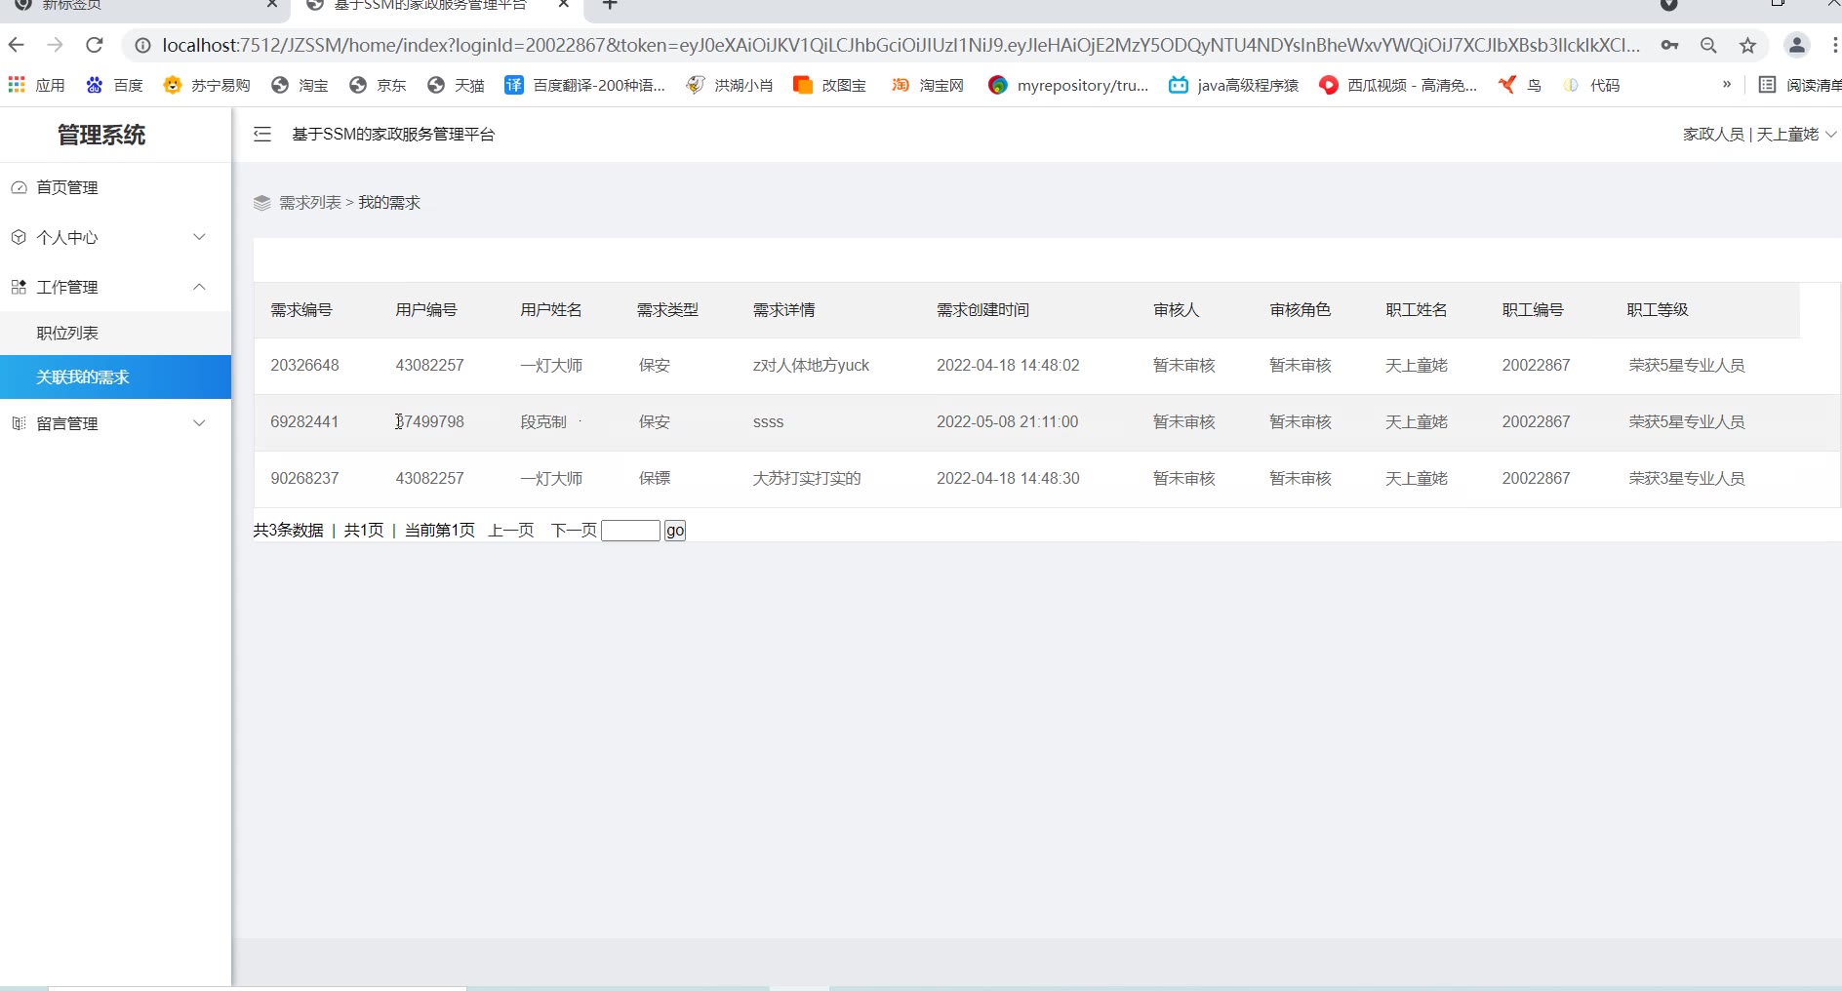Image resolution: width=1842 pixels, height=991 pixels.
Task: Select 职位列表 in the sidebar
Action: pos(67,334)
